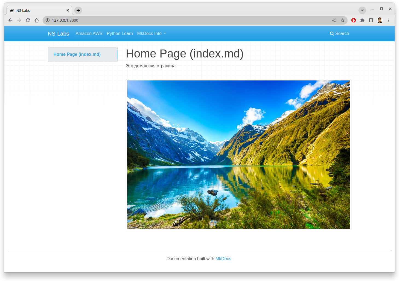Open the red Opera-style extension icon
The height and width of the screenshot is (281, 399).
pos(354,20)
